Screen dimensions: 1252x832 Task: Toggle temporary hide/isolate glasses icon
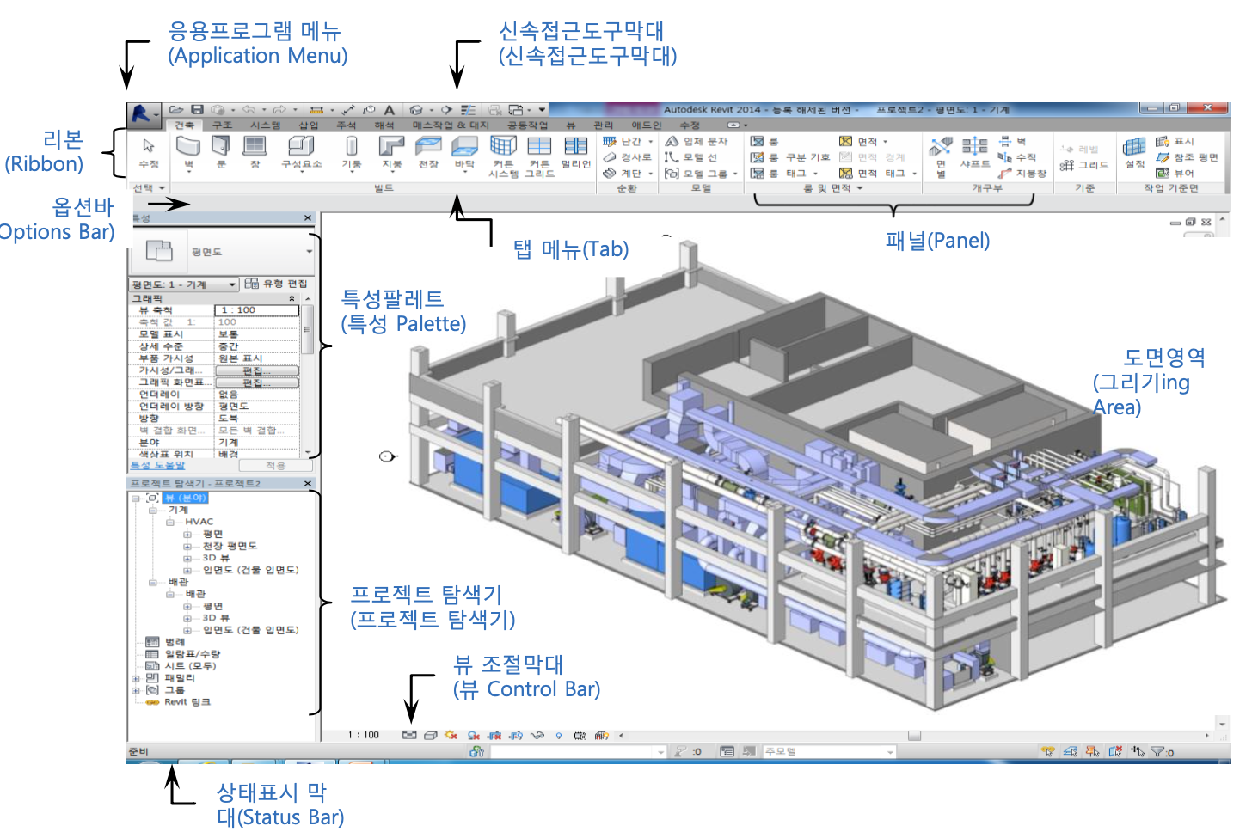[x=537, y=735]
